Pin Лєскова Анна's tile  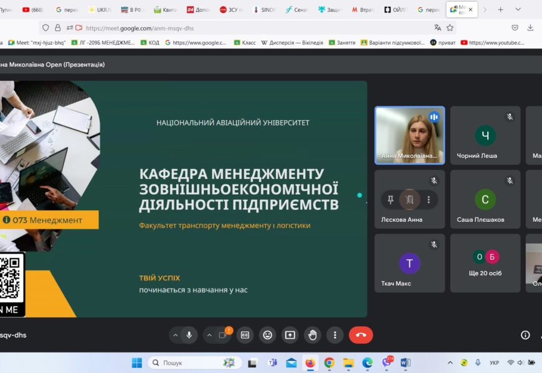point(391,200)
